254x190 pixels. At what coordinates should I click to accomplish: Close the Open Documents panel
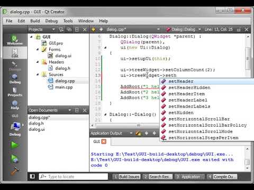(x=85, y=110)
